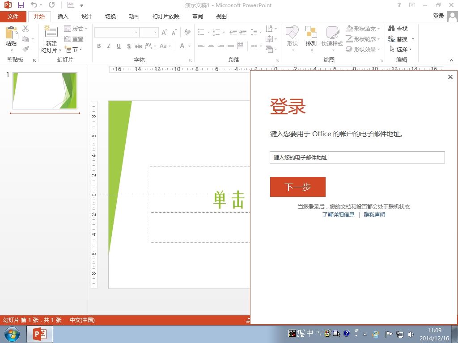The width and height of the screenshot is (458, 343).
Task: Switch to the Design (设计) tab
Action: (86, 17)
